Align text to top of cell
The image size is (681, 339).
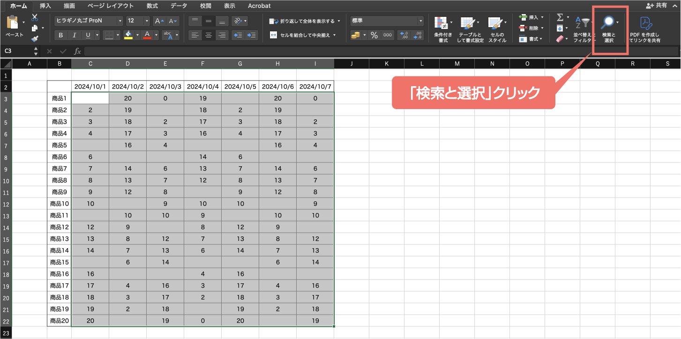(195, 21)
